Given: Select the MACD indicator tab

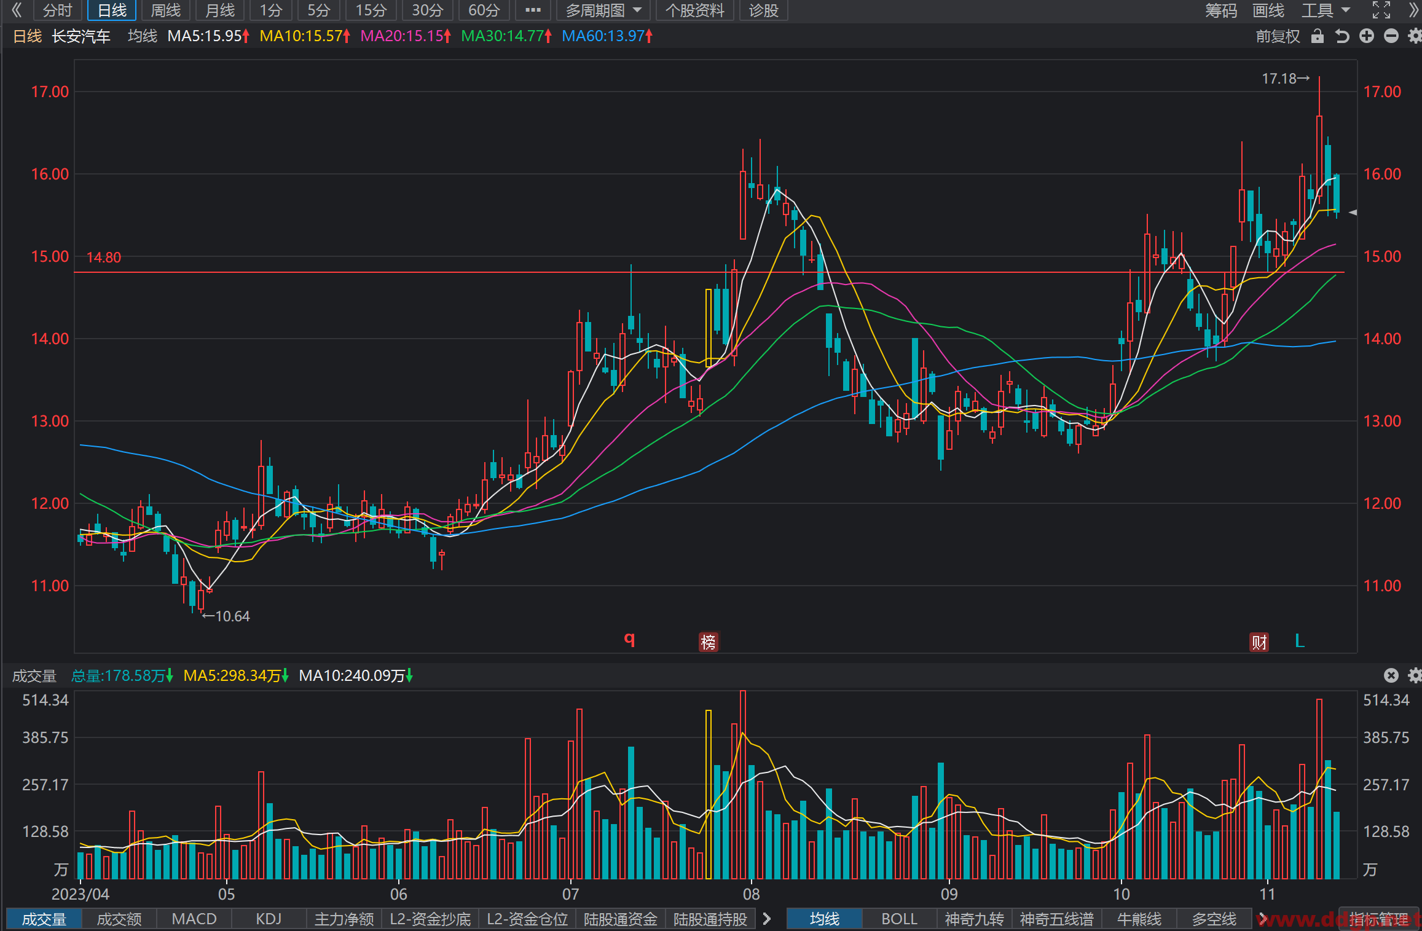Looking at the screenshot, I should coord(194,919).
